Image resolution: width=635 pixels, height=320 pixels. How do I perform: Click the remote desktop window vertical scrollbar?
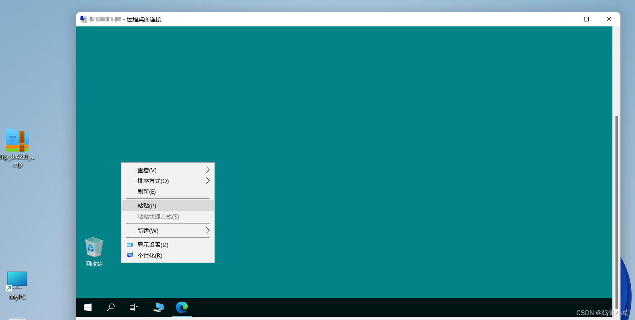point(616,212)
